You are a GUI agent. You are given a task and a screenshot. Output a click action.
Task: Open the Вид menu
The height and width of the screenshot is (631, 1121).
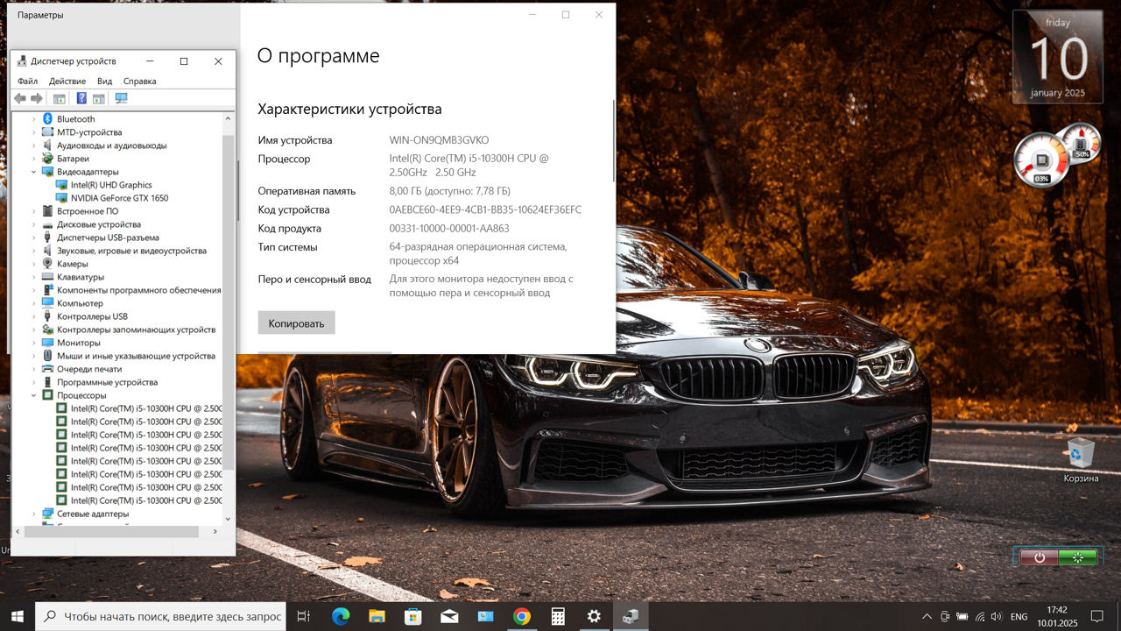104,81
